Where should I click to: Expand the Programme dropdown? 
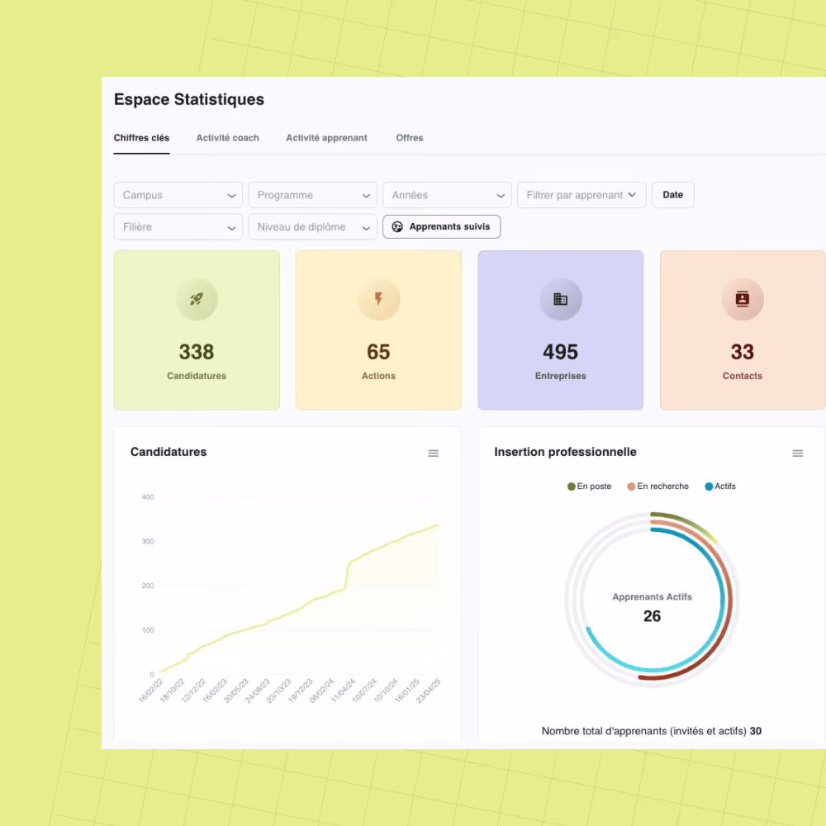point(312,195)
